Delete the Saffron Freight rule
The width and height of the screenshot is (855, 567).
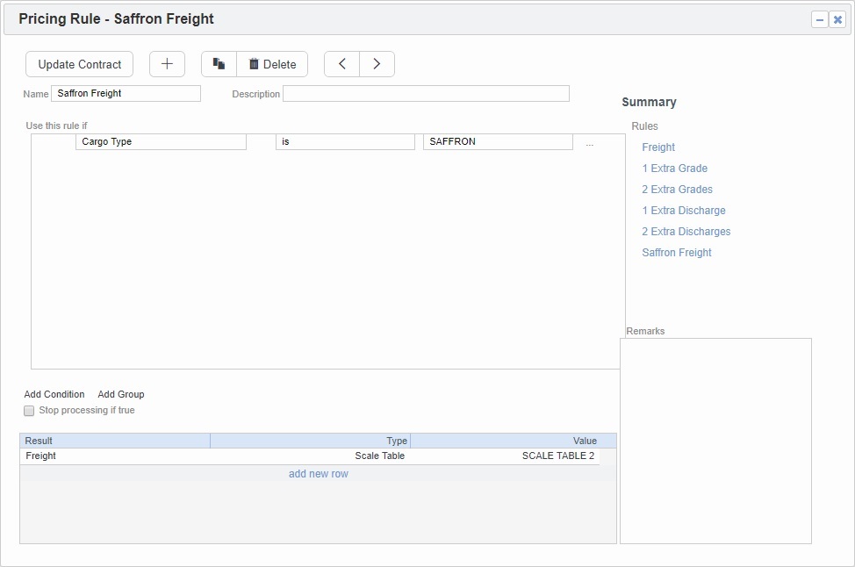[x=272, y=64]
